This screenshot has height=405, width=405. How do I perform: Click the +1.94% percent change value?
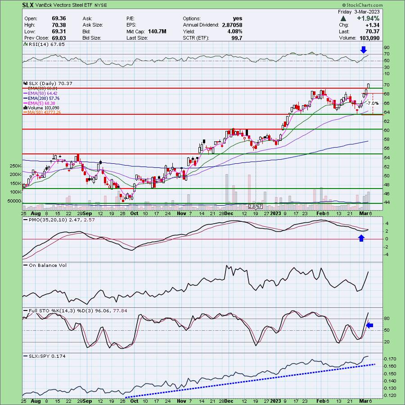pyautogui.click(x=368, y=18)
